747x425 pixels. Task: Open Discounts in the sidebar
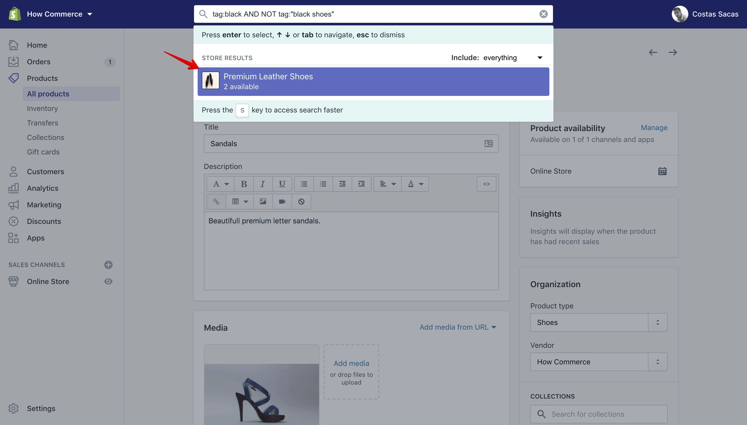(x=44, y=222)
